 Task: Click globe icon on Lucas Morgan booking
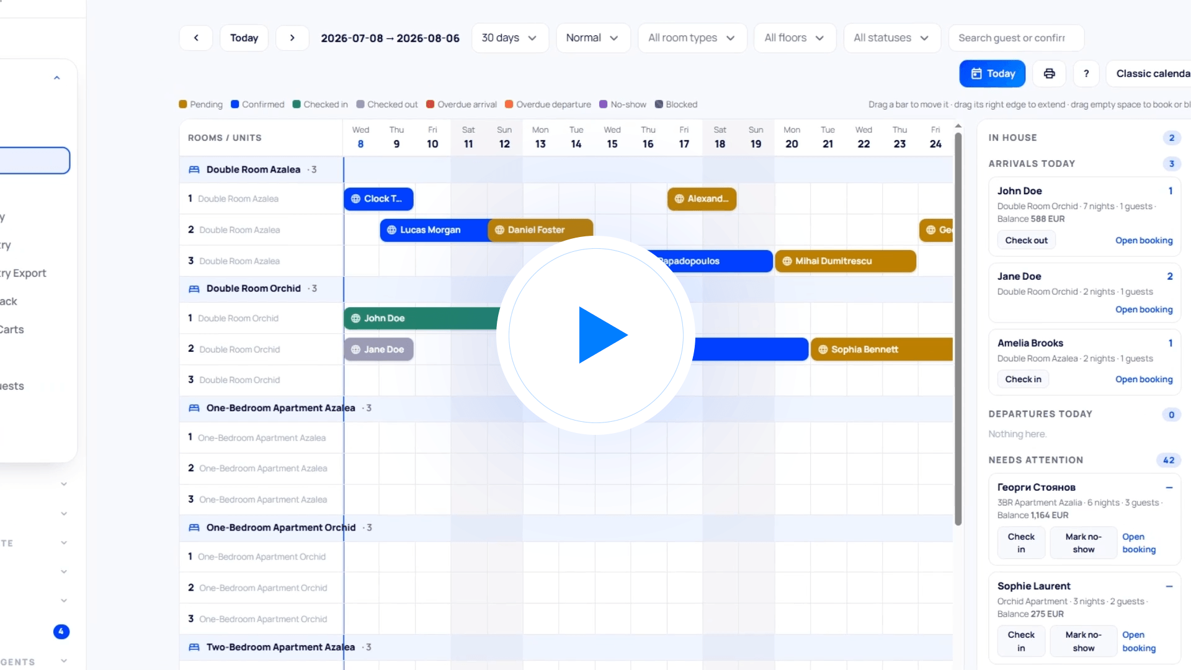391,230
